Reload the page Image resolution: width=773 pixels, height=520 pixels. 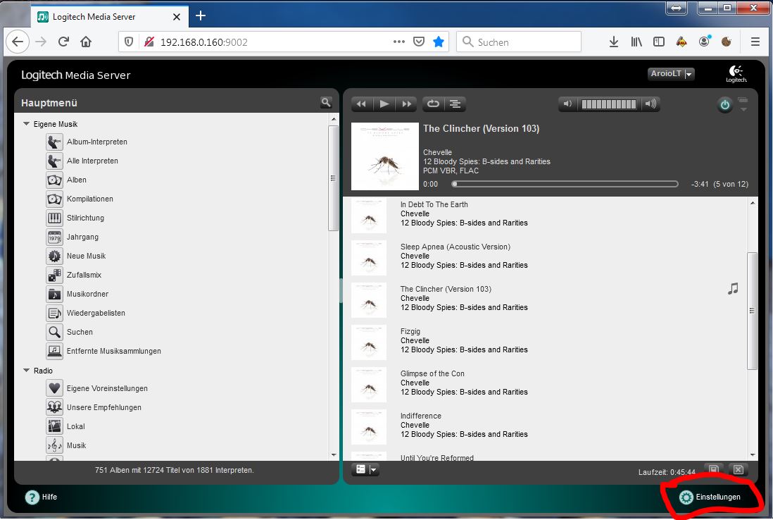pos(63,42)
